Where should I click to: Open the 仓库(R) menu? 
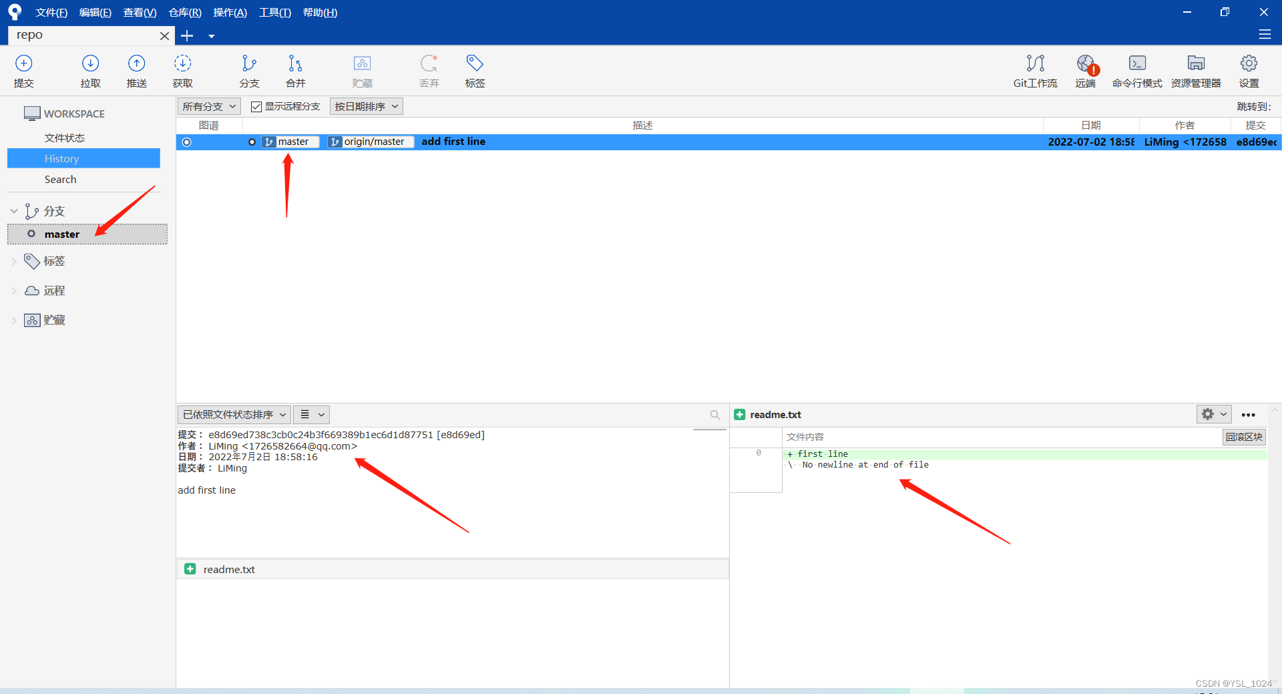185,13
